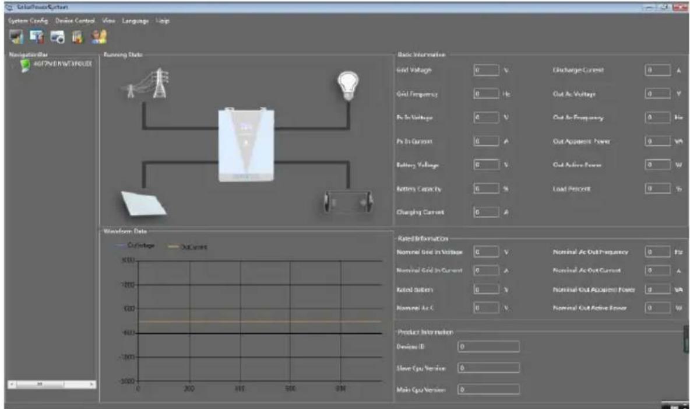Open the System Config menu

(28, 21)
